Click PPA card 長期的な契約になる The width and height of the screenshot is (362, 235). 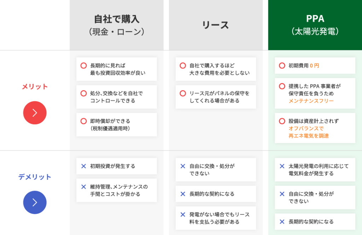pos(315,222)
